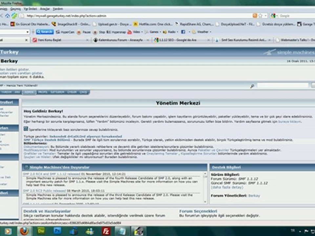Click the Hypersnap toolbar button
The image size is (315, 236).
click(x=116, y=32)
